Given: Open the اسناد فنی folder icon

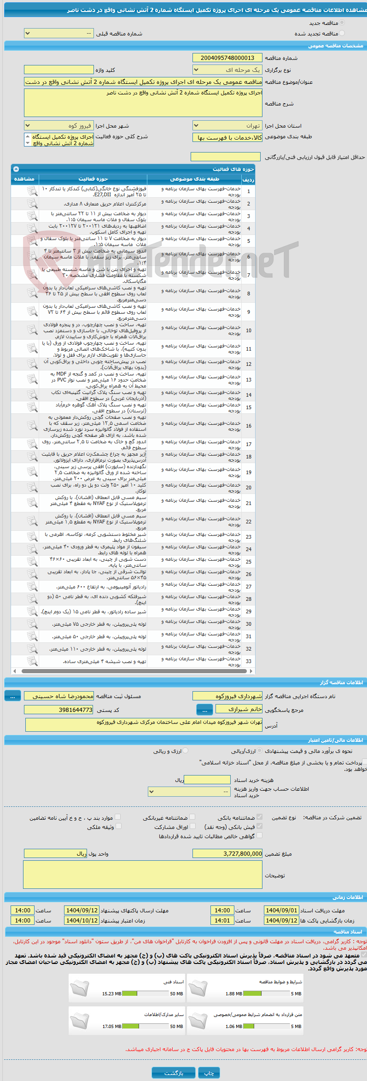Looking at the screenshot, I should click(79, 989).
